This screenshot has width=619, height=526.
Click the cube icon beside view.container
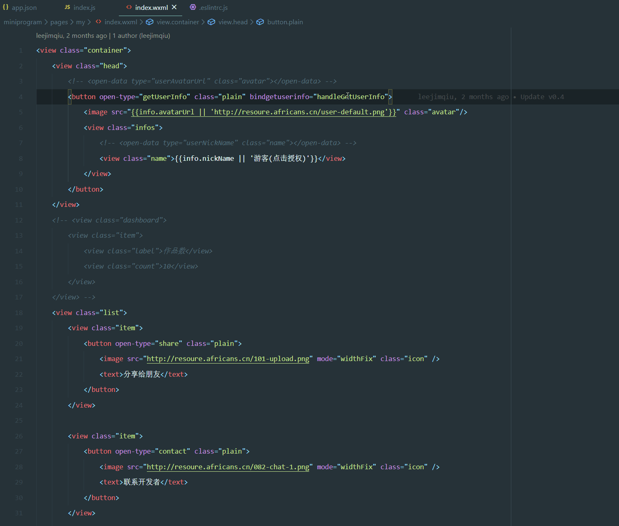point(150,22)
